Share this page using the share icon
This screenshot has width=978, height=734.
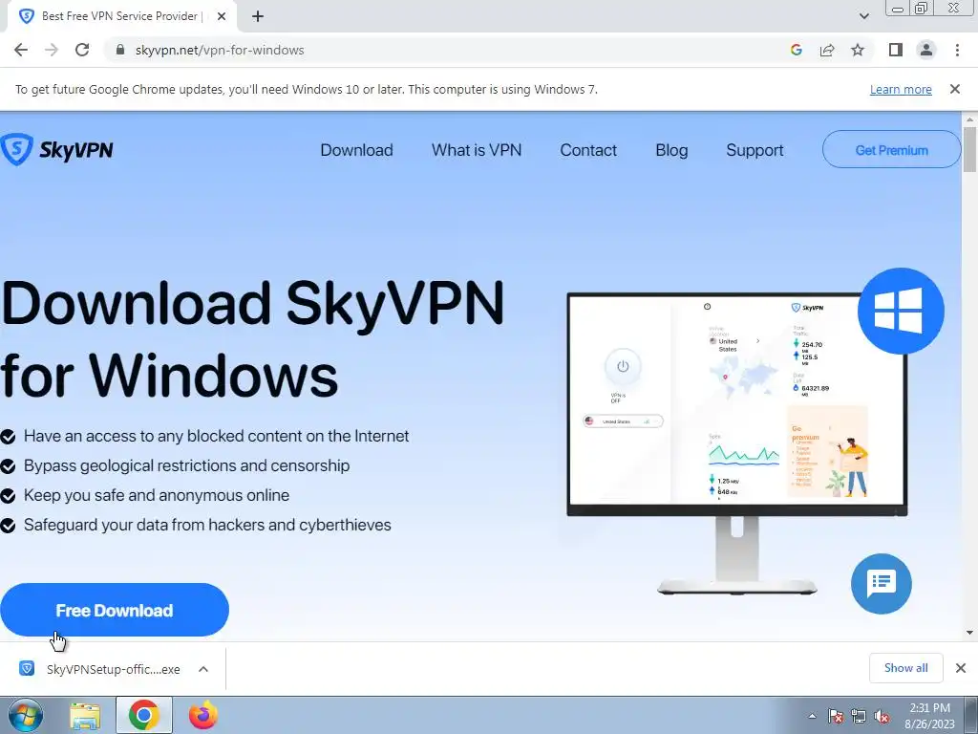[x=827, y=50]
